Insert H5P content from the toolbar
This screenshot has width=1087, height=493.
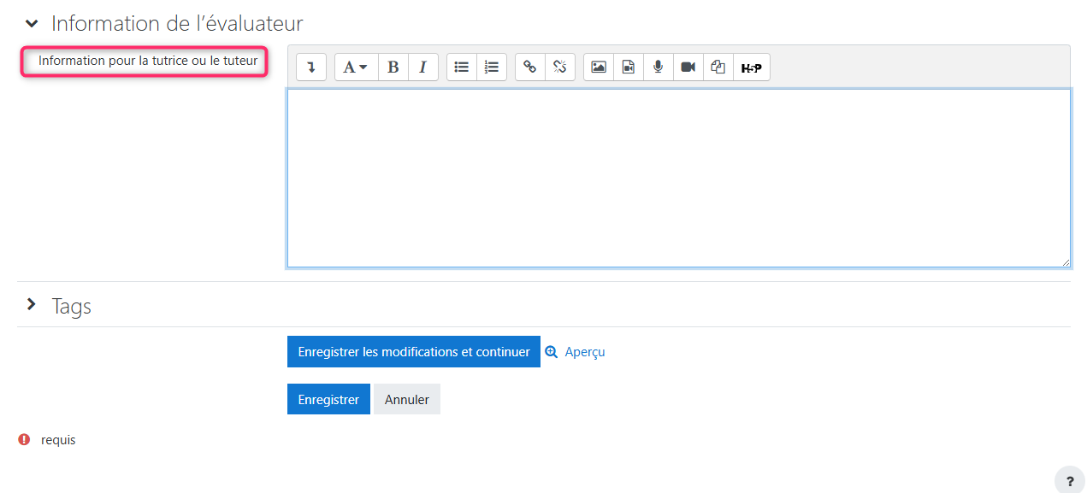751,67
